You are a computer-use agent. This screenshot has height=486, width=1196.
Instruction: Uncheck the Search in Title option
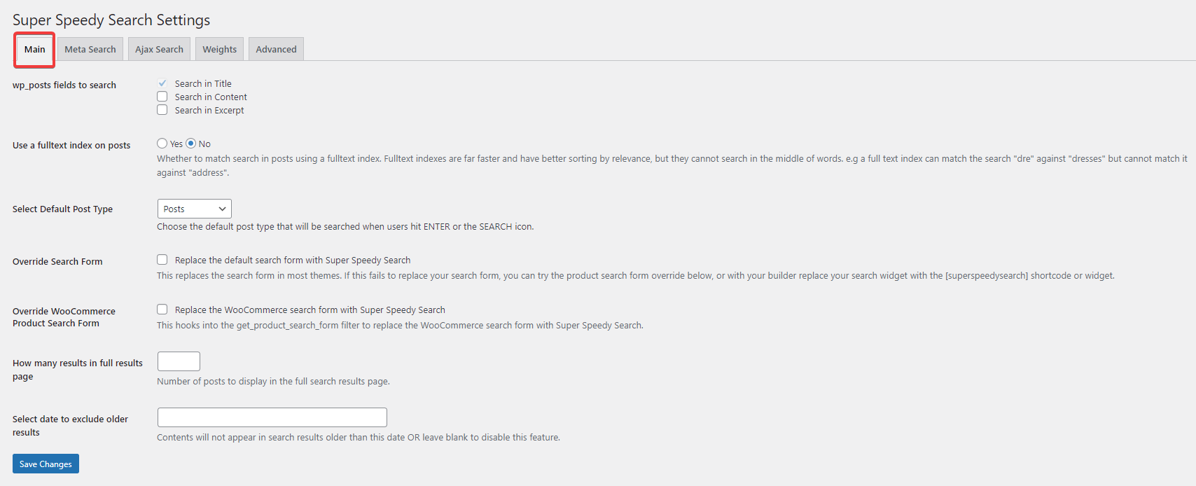pyautogui.click(x=162, y=83)
